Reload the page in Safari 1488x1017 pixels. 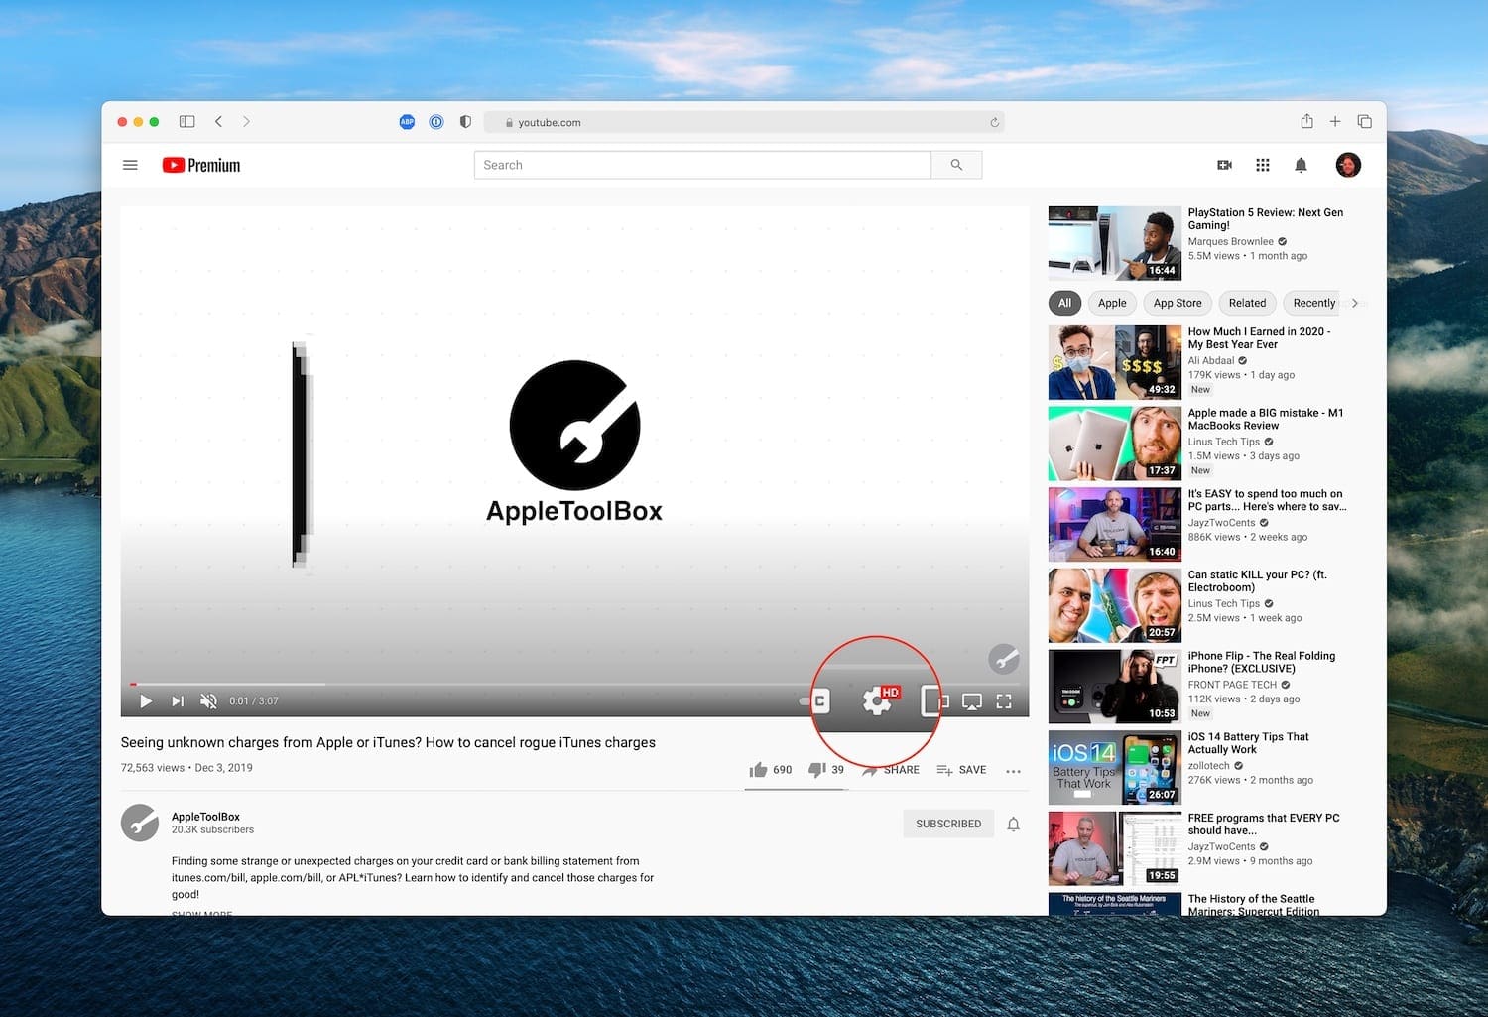point(994,122)
